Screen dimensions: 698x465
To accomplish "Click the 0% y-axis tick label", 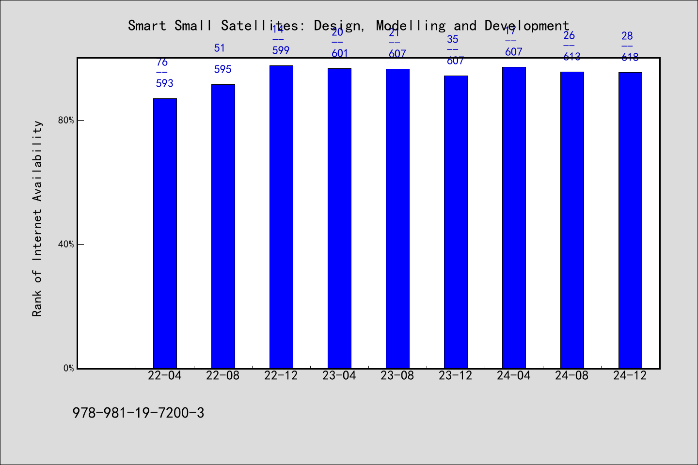I will click(x=69, y=368).
